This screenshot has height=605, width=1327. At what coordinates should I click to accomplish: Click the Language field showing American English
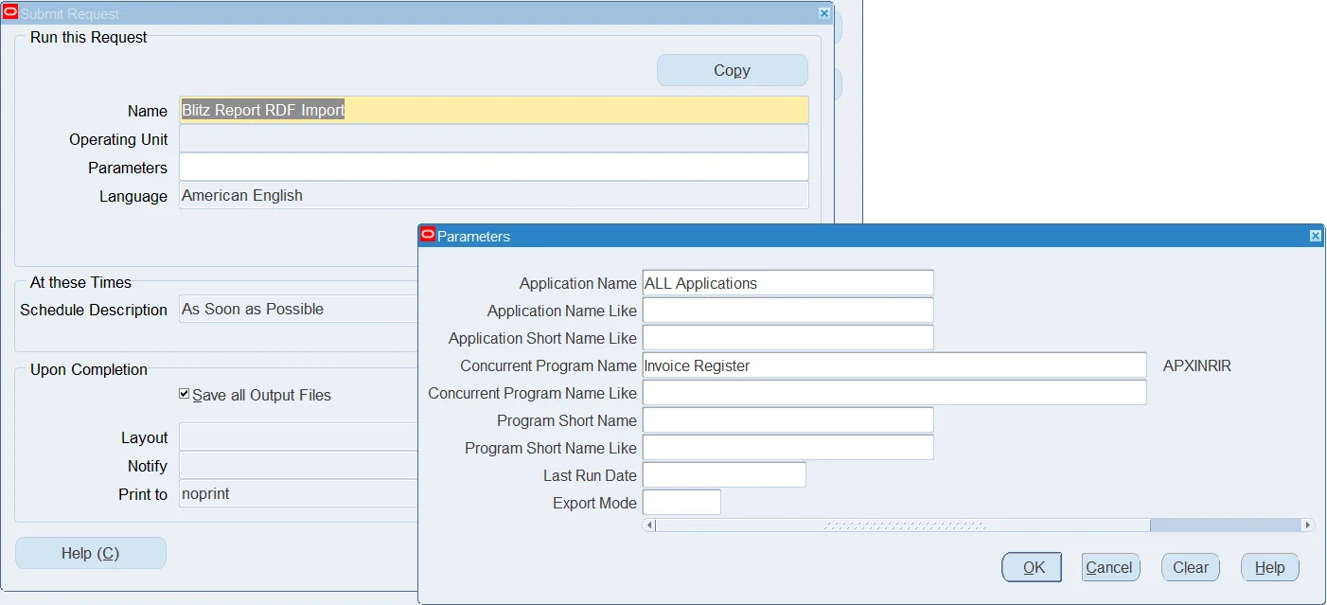(x=494, y=195)
